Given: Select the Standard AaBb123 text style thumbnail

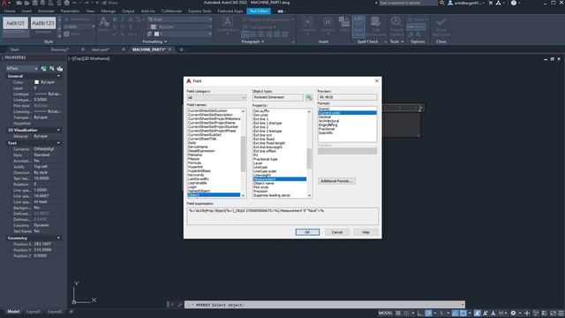Looking at the screenshot, I should (43, 24).
